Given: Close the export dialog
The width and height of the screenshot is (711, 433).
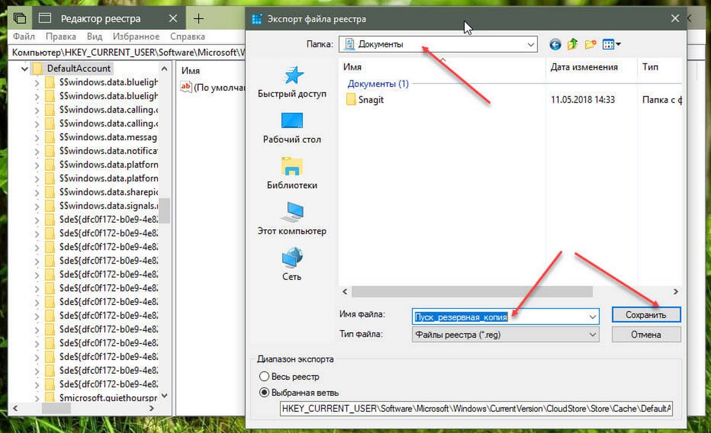Looking at the screenshot, I should pyautogui.click(x=675, y=19).
